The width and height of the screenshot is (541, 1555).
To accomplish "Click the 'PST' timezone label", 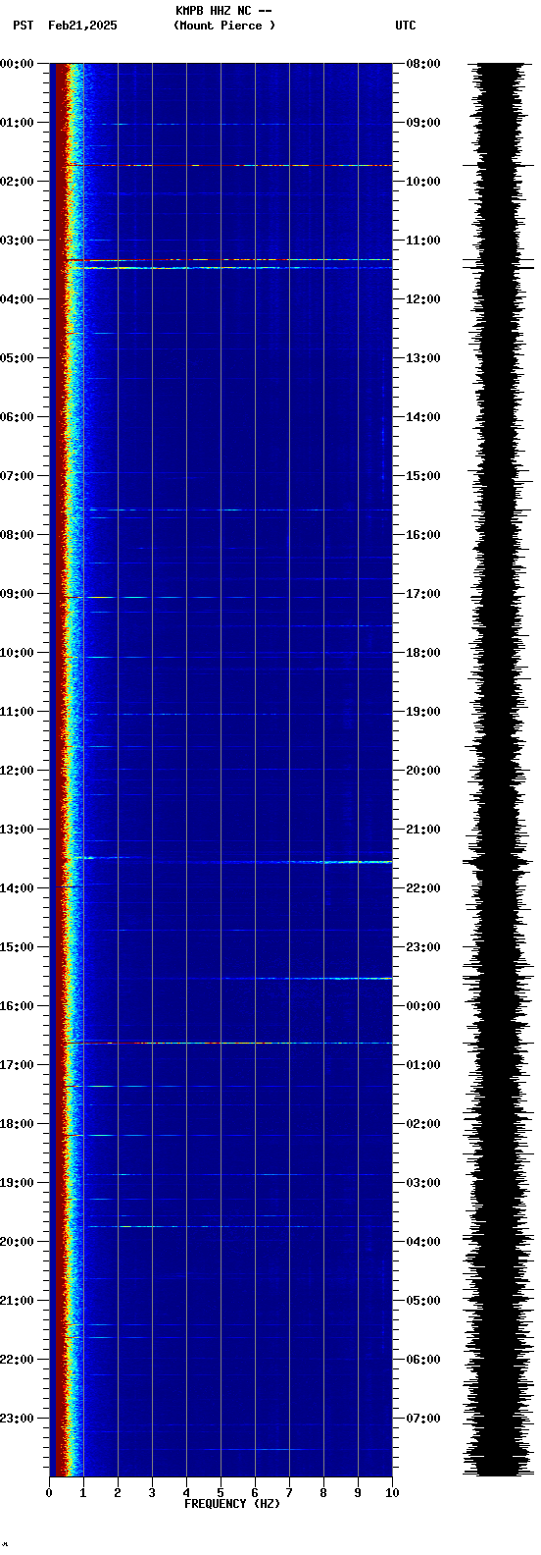I will pos(24,26).
